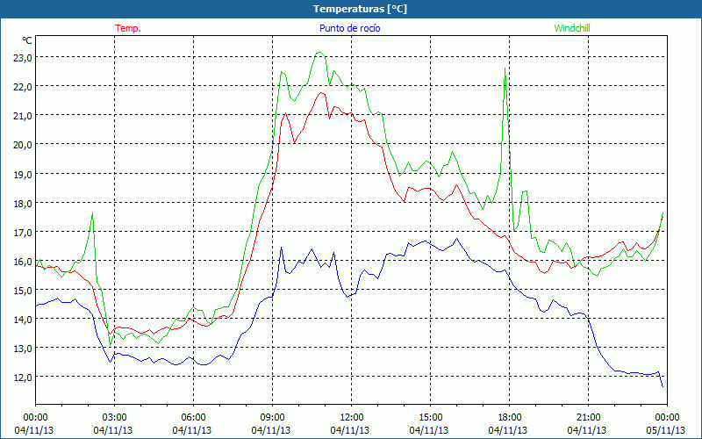This screenshot has height=439, width=702.
Task: Click the °C unit label on the axis
Action: click(27, 40)
